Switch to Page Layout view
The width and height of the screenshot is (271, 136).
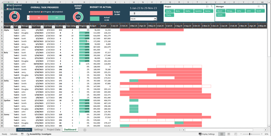point(229,134)
